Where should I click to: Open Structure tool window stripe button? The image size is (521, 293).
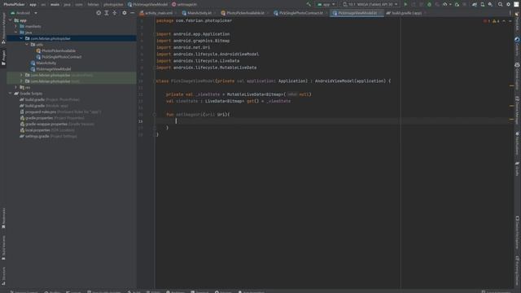point(3,276)
